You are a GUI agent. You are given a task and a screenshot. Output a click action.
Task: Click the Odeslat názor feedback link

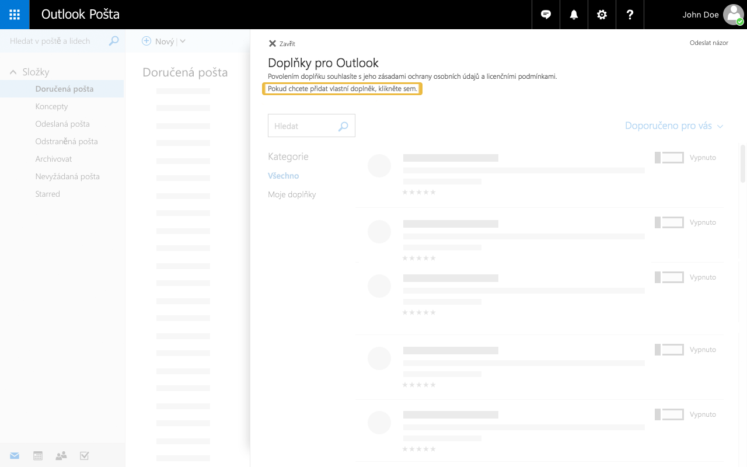point(709,43)
